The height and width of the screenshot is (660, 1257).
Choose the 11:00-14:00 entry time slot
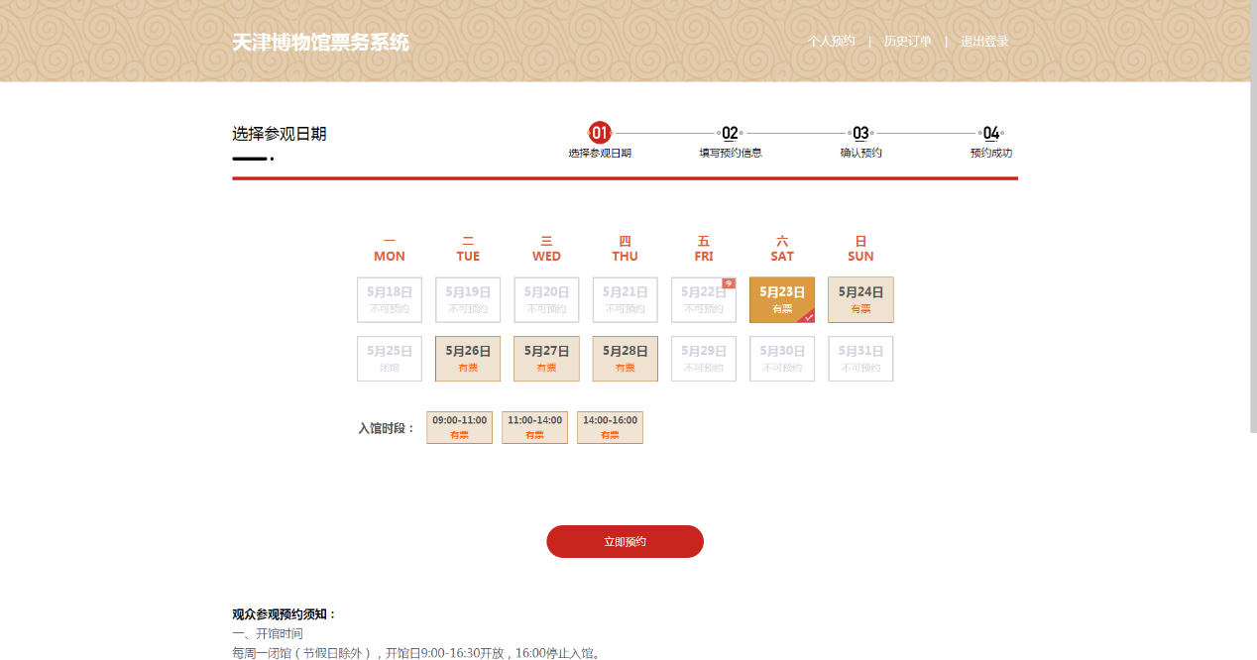point(534,427)
